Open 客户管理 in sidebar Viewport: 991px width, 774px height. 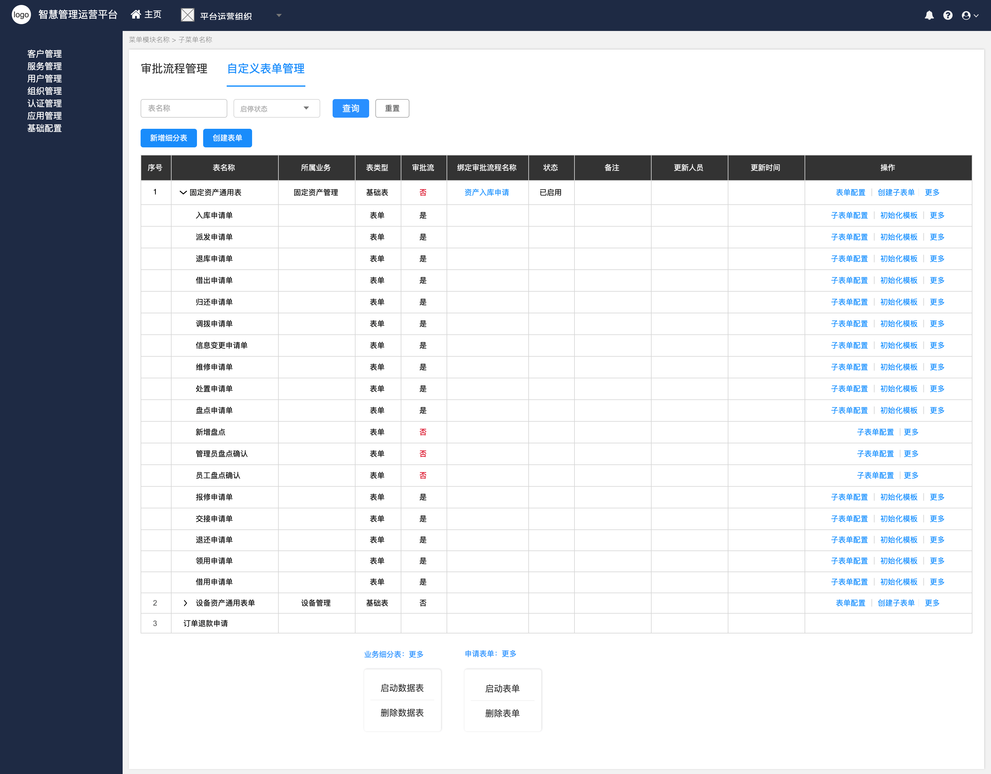[x=45, y=54]
